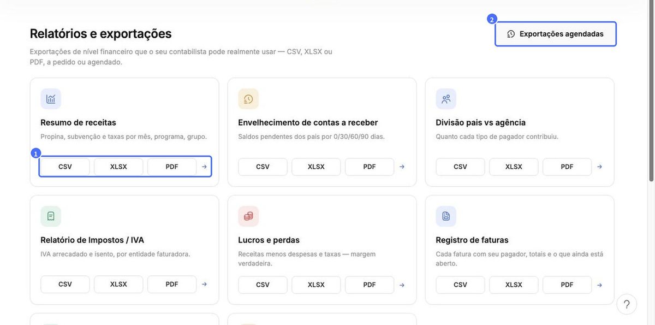Export Lucros e perdas as PDF
Viewport: 655px width, 325px height.
(x=370, y=285)
